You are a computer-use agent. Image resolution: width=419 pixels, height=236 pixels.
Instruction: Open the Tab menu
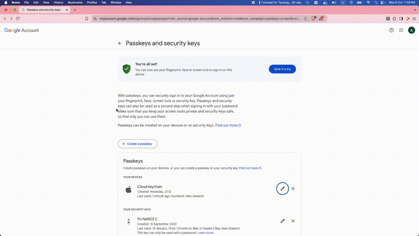coord(103,3)
